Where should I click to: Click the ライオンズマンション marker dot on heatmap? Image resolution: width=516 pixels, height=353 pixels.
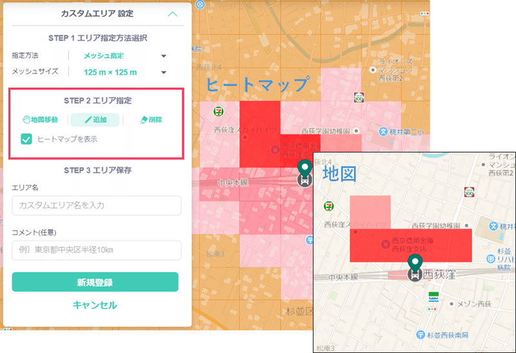click(373, 70)
